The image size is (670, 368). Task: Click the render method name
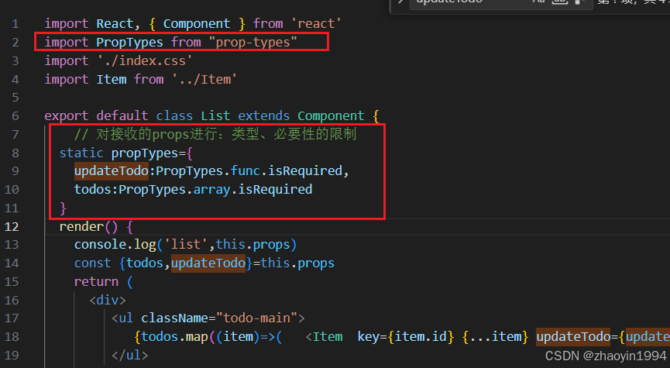click(81, 226)
